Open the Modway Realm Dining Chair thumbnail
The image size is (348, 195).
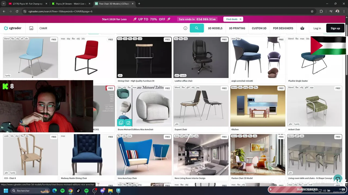(87, 155)
